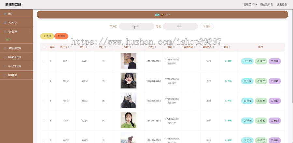Click 审核 link for 用户1
Viewport: 293px width, 143px height.
228,61
